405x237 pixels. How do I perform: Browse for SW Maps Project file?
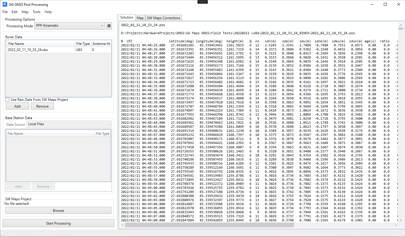tap(58, 211)
